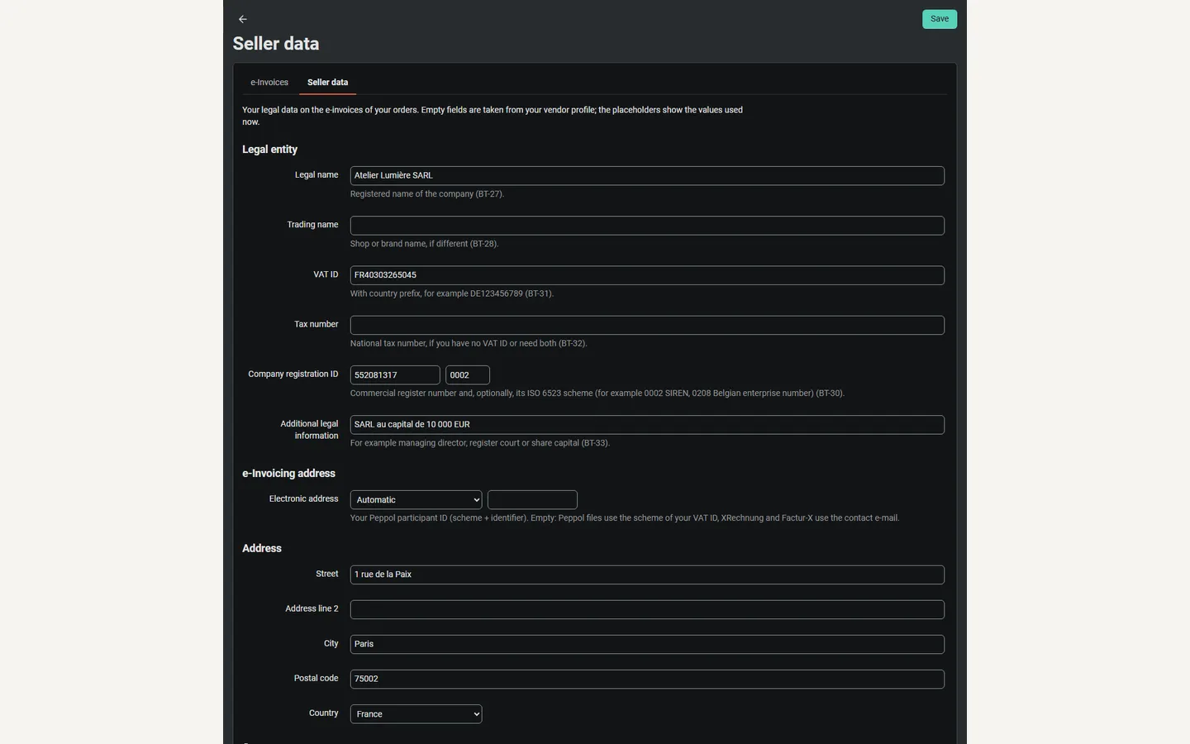Screen dimensions: 1190x744
Task: Edit the Postal code field
Action: pos(647,679)
